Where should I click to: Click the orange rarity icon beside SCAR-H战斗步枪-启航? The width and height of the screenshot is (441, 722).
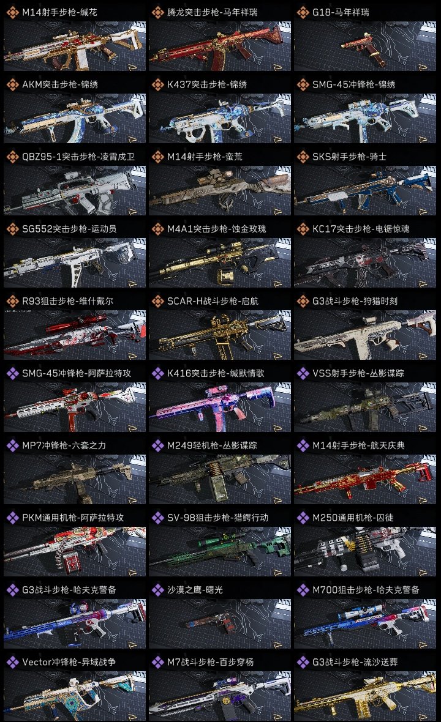pyautogui.click(x=157, y=301)
